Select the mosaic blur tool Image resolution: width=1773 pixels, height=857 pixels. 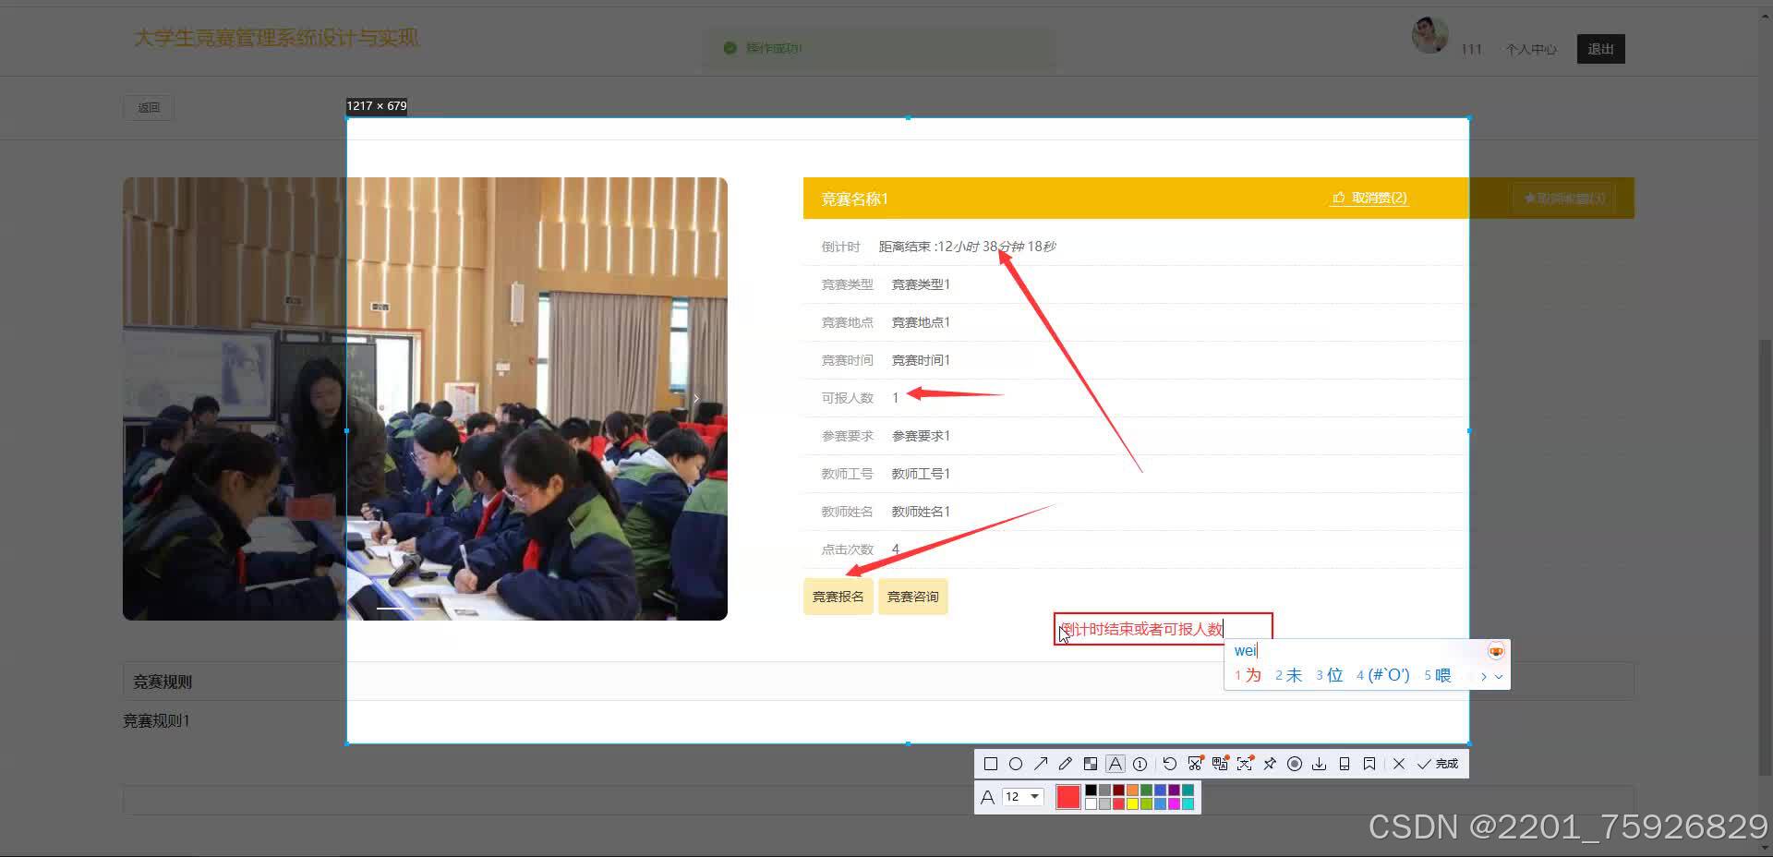[1091, 764]
